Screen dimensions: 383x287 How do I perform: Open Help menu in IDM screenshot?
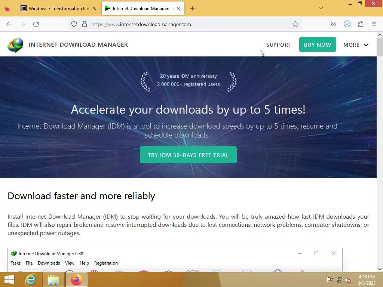click(84, 263)
